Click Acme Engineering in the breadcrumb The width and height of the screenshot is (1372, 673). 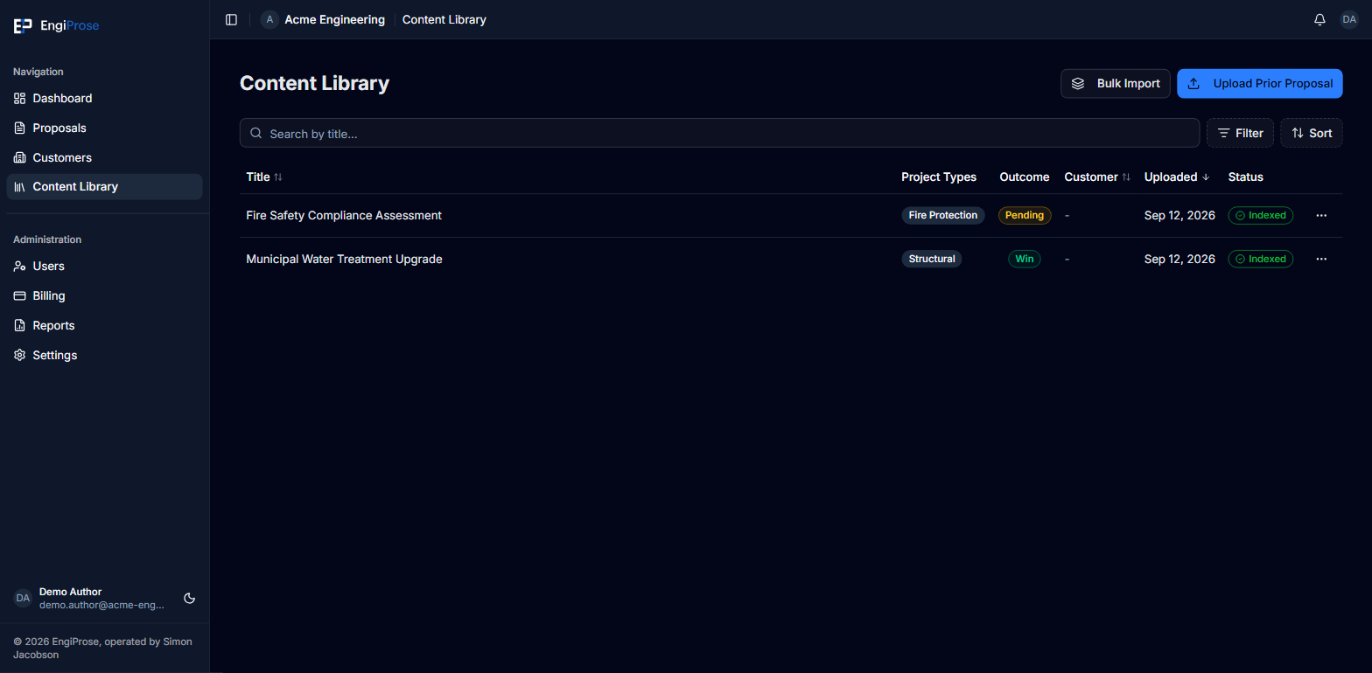click(x=334, y=19)
